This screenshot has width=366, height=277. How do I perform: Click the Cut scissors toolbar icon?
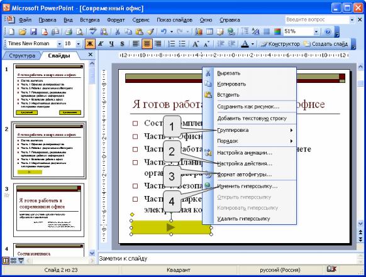(x=118, y=31)
